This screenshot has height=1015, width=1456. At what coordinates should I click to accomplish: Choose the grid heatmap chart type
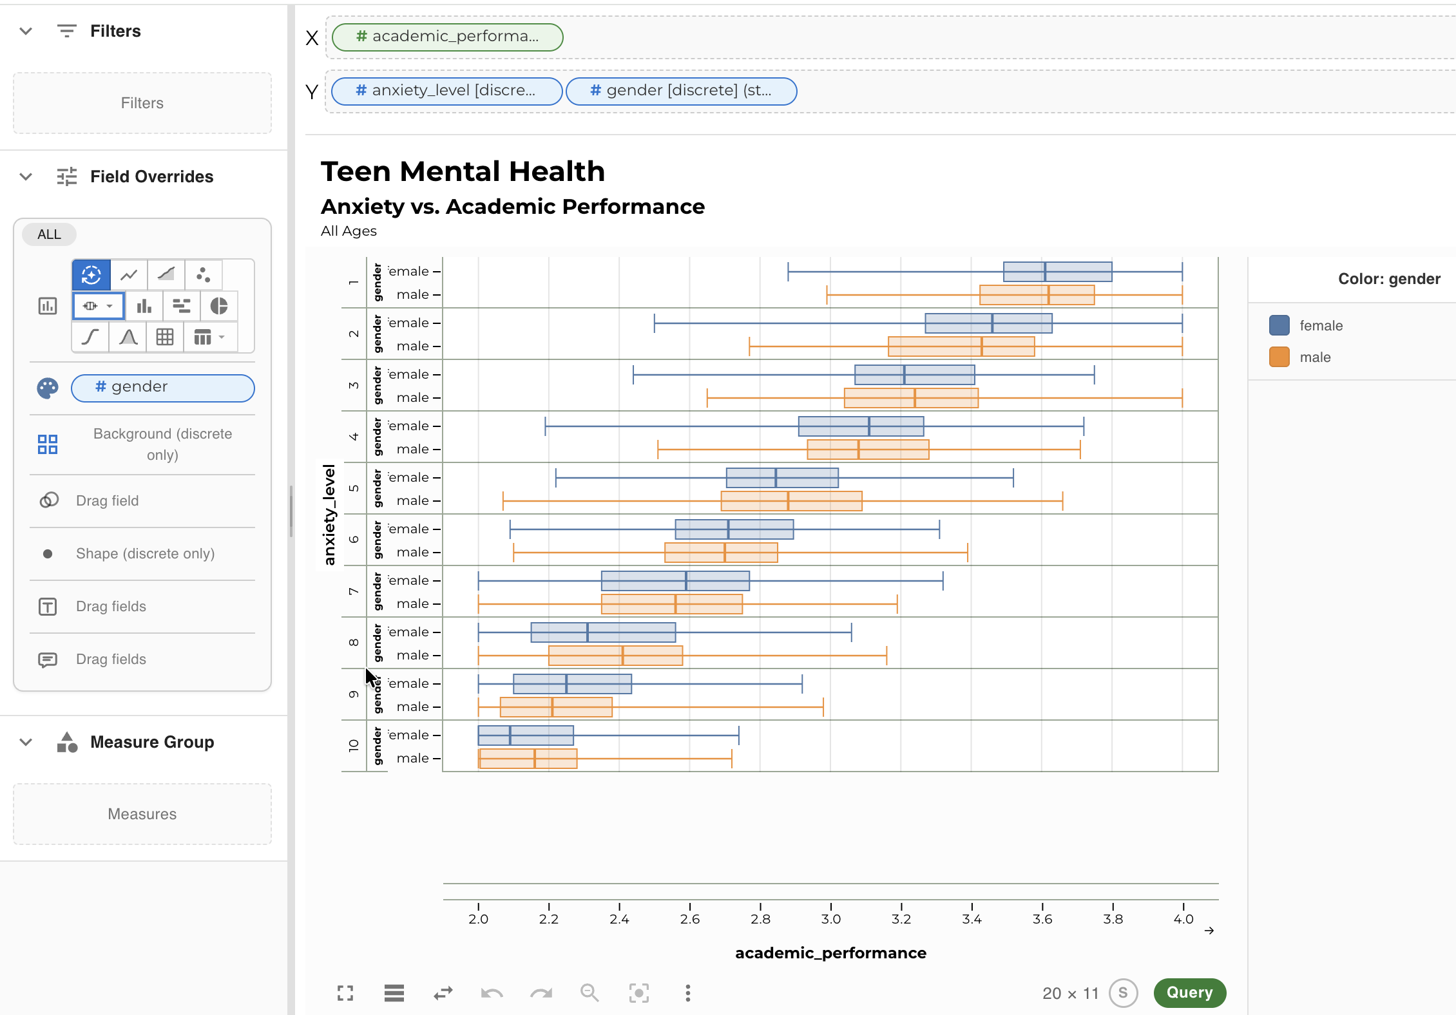click(165, 337)
